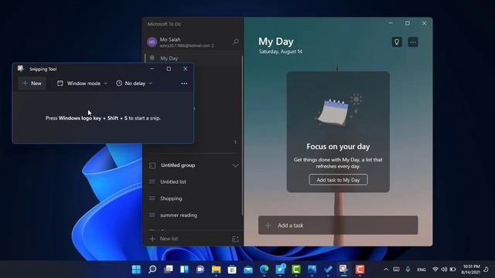Screen dimensions: 495x278
Task: Click Snipping Tool icon in the taskbar
Action: [x=343, y=270]
